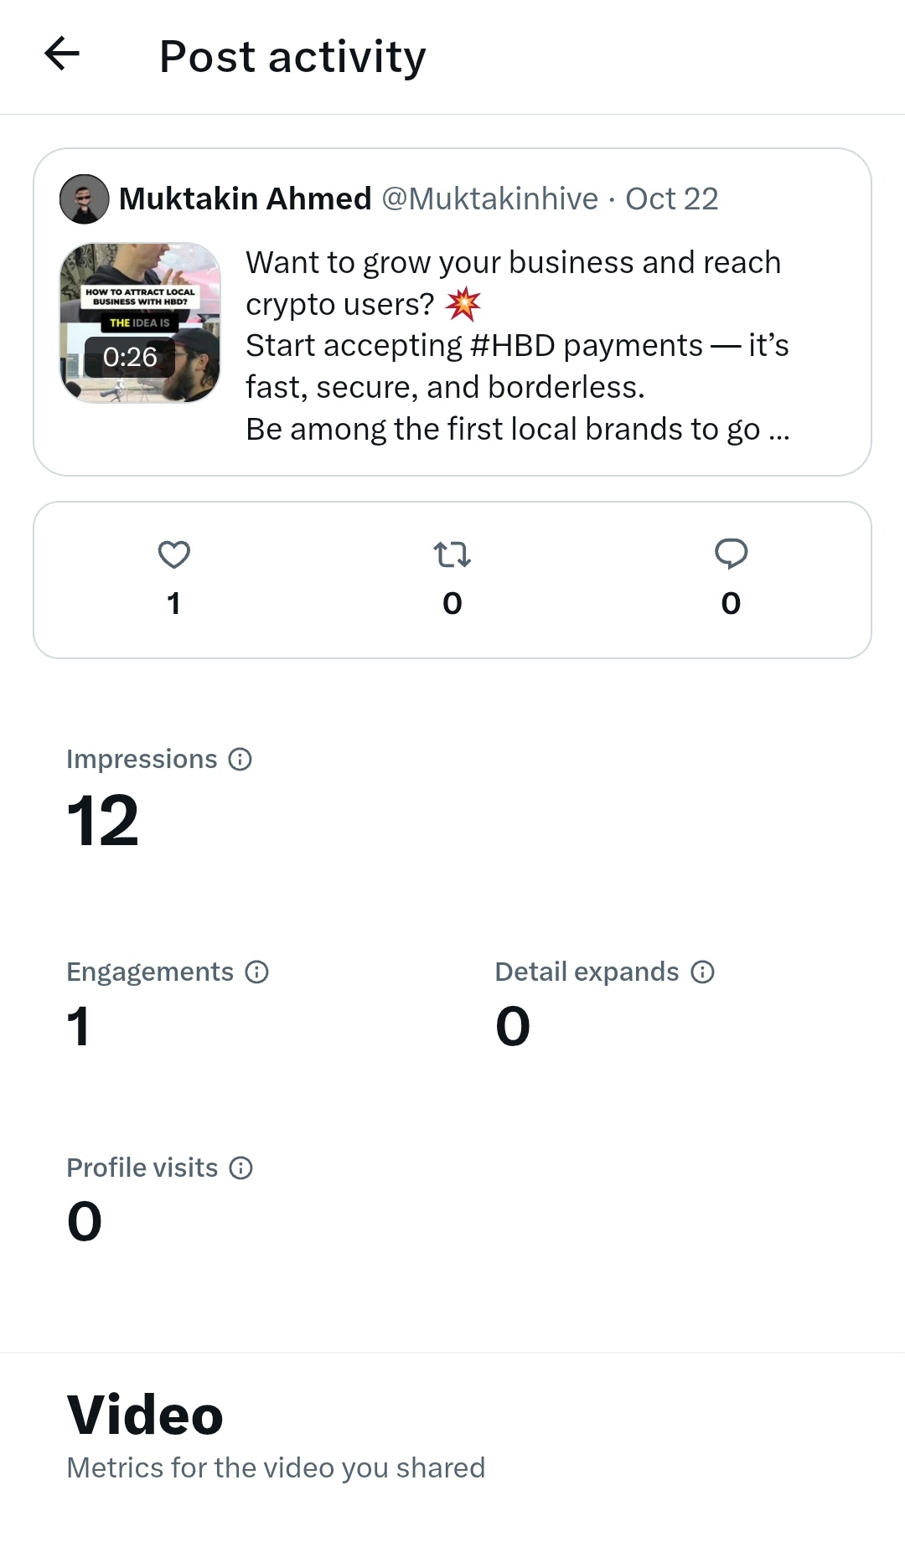Click the reposts count number

[452, 604]
